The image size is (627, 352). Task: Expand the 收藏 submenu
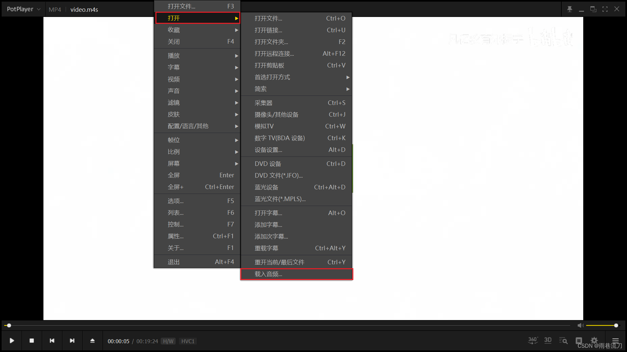[x=198, y=30]
